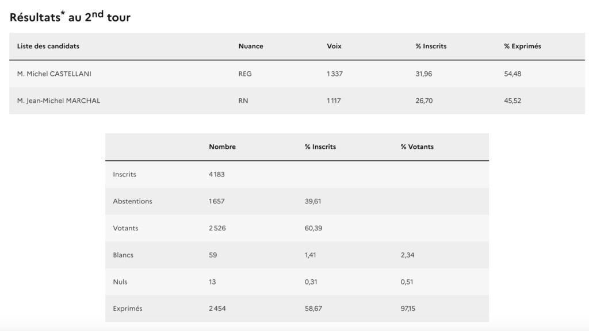589x331 pixels.
Task: Click the % Votants column header
Action: click(x=417, y=147)
